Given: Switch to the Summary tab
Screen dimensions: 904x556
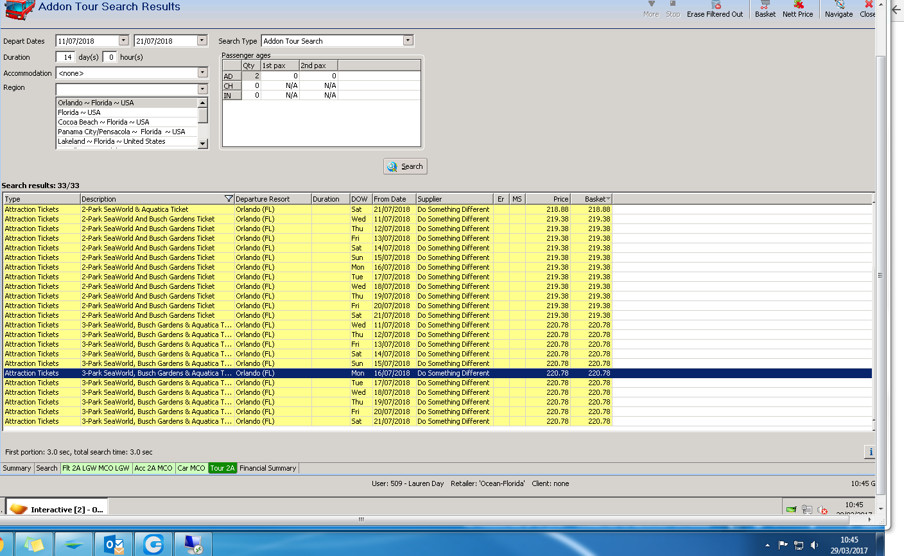Looking at the screenshot, I should pos(17,468).
